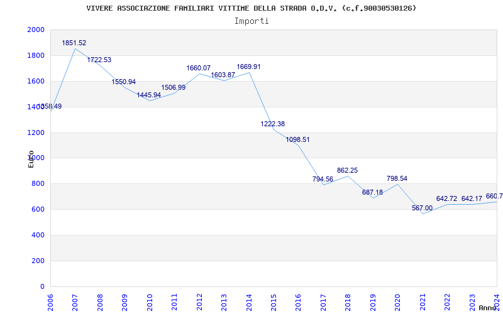This screenshot has height=314, width=503.
Task: Click x-axis year 2012
Action: click(199, 302)
